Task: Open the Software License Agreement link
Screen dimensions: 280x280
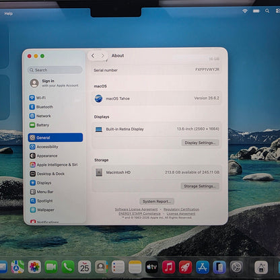Action: click(x=136, y=209)
